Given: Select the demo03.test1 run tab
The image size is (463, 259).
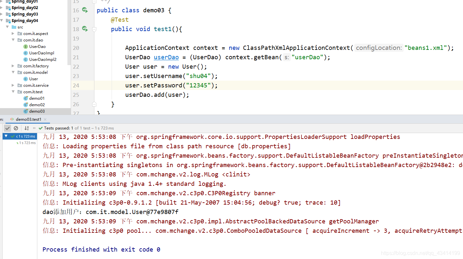Looking at the screenshot, I should [x=29, y=119].
